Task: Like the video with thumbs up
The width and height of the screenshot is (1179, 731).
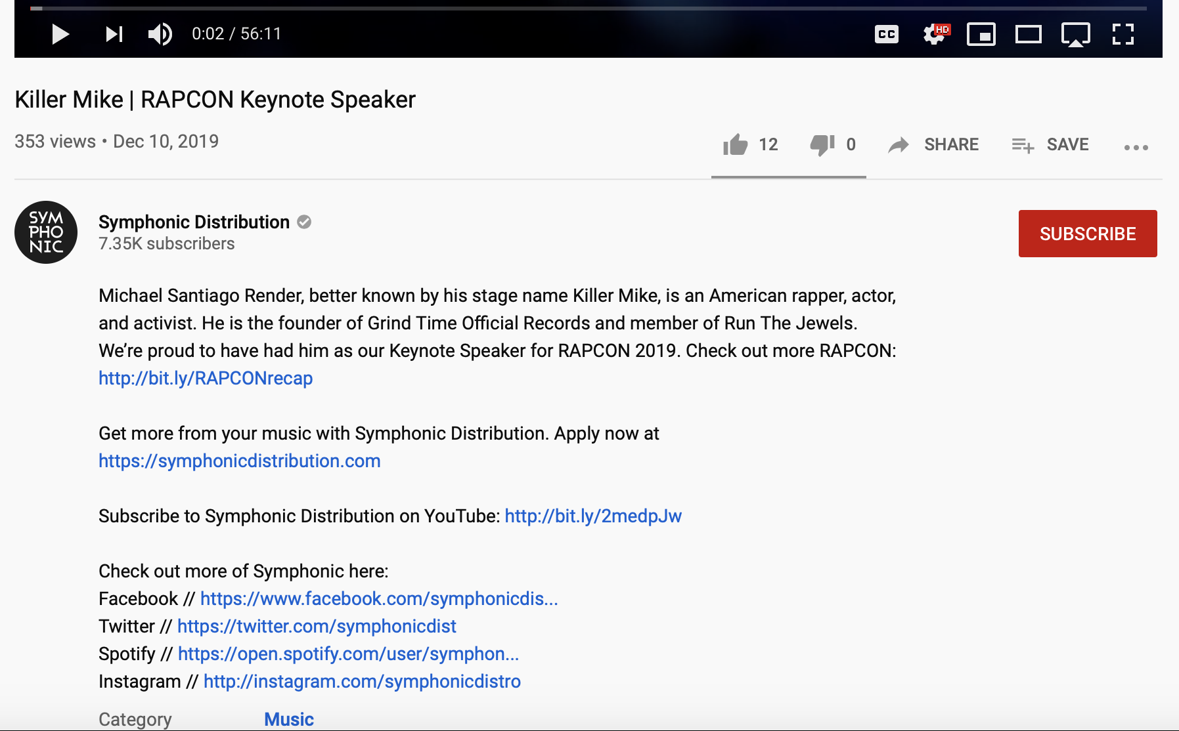Action: 736,144
